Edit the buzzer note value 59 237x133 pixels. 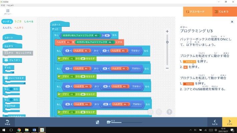[83, 77]
